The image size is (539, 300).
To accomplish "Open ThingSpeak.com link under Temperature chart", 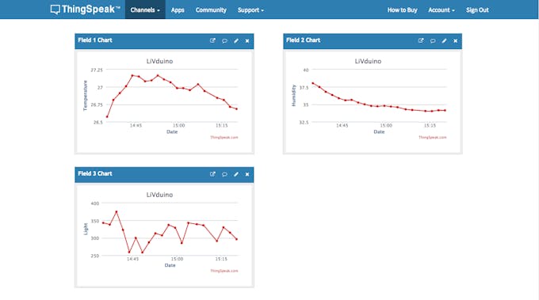I will click(224, 137).
